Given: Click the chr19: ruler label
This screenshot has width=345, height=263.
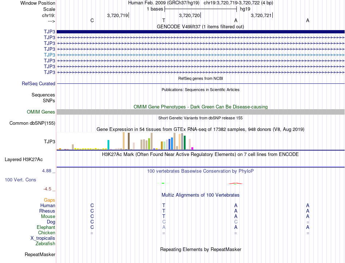Looking at the screenshot, I should tap(49, 15).
